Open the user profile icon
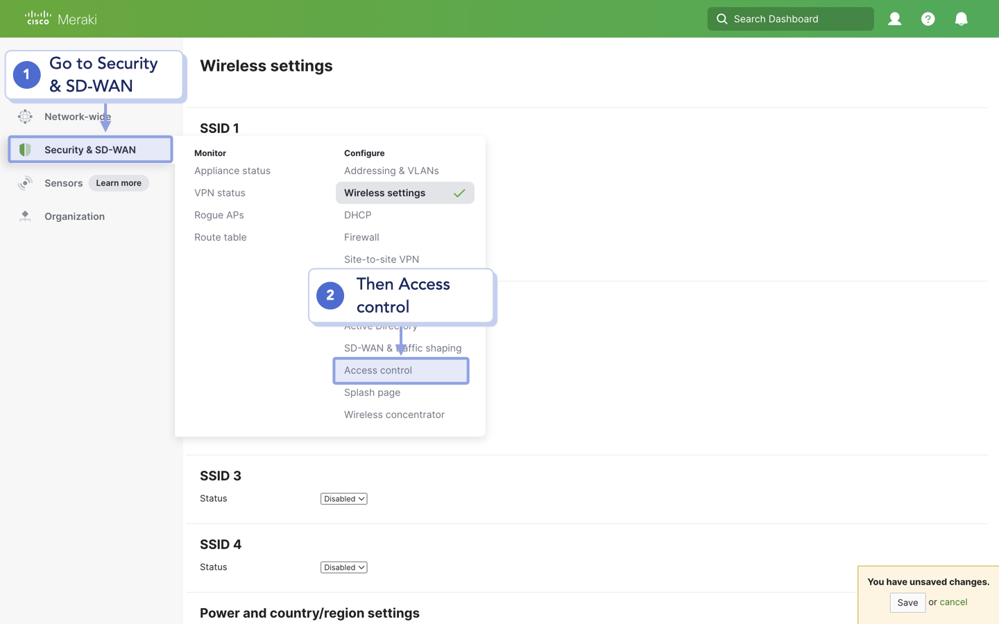 pyautogui.click(x=894, y=19)
